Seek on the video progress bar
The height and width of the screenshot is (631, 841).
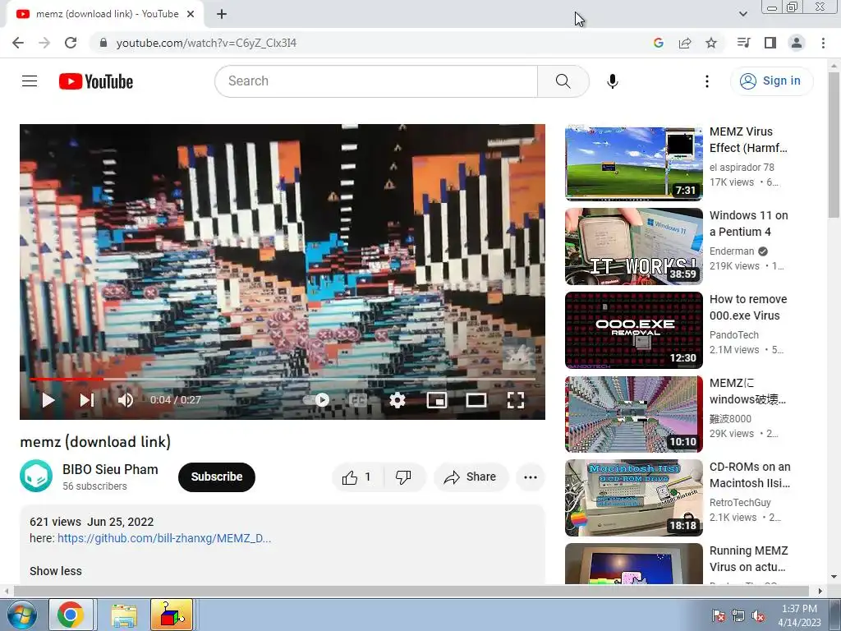point(283,380)
